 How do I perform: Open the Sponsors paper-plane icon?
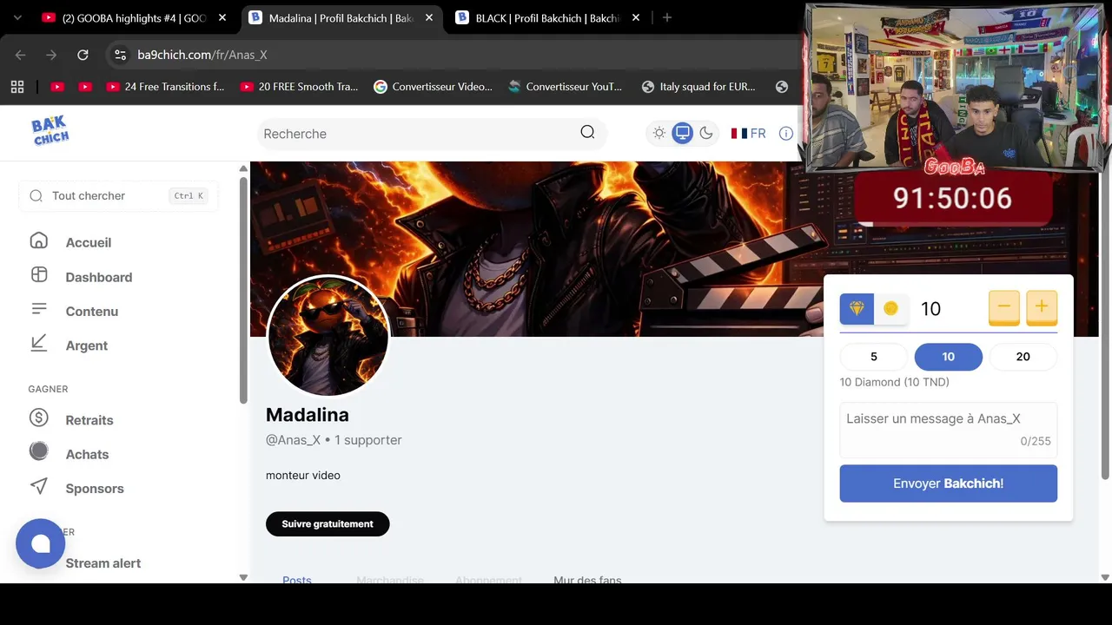point(38,486)
